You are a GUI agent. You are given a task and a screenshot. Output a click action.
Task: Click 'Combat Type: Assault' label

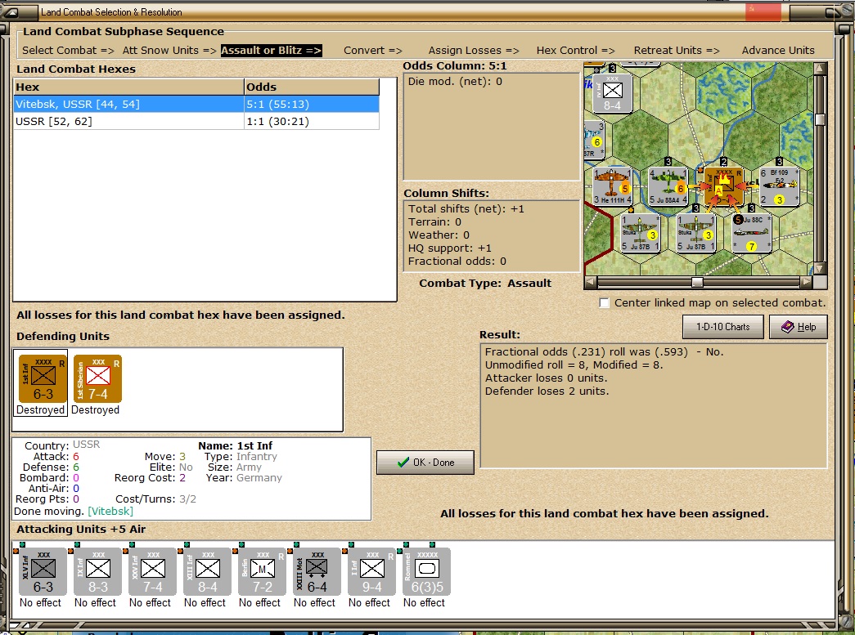(x=485, y=284)
